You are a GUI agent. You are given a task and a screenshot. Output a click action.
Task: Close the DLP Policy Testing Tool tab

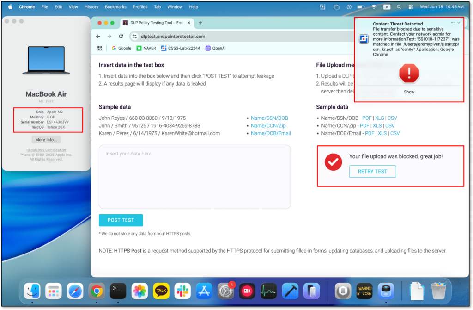coord(189,23)
